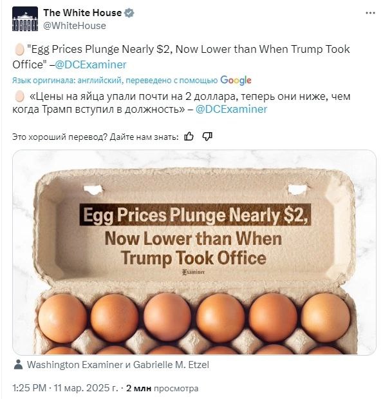Viewport: 383px width, 399px height.
Task: Open Washington Examiner tagged account
Action: tap(75, 365)
